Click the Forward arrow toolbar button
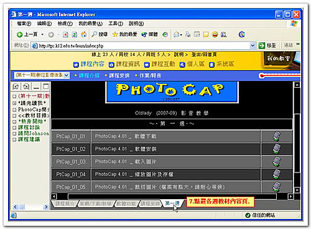This screenshot has height=229, width=311. tap(51, 34)
